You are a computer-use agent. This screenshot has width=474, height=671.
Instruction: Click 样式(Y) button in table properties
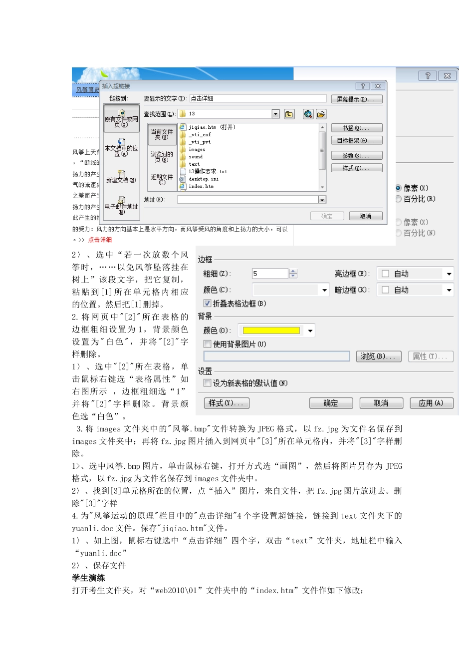point(227,403)
